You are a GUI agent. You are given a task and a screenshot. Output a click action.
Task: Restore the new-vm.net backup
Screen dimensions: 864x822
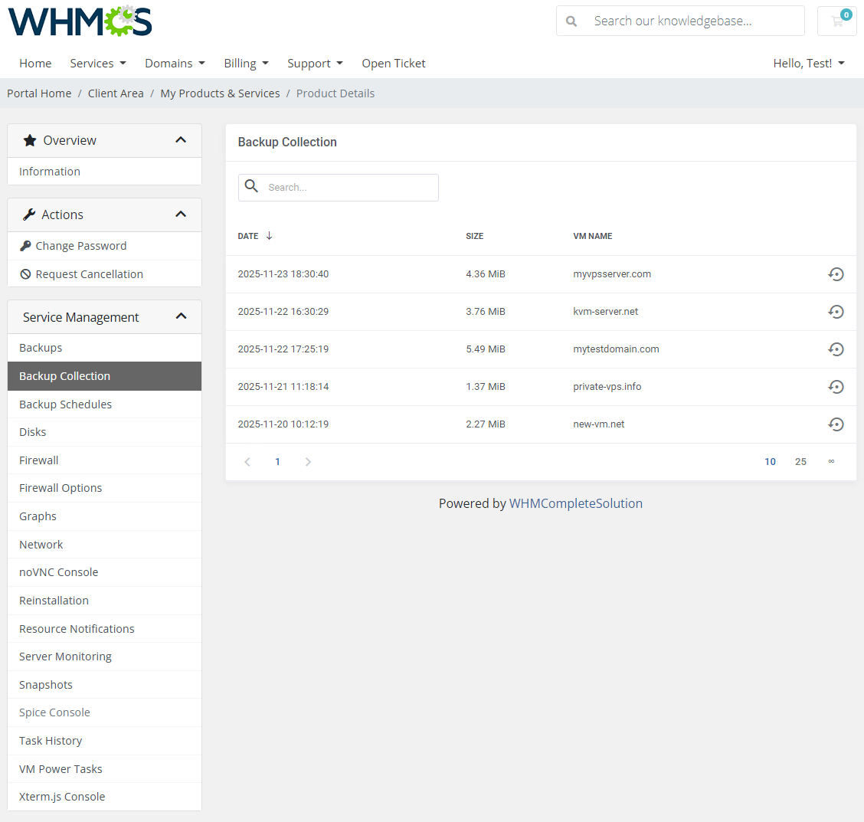[x=836, y=424]
